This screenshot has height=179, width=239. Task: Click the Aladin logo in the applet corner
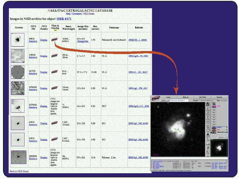(x=155, y=98)
